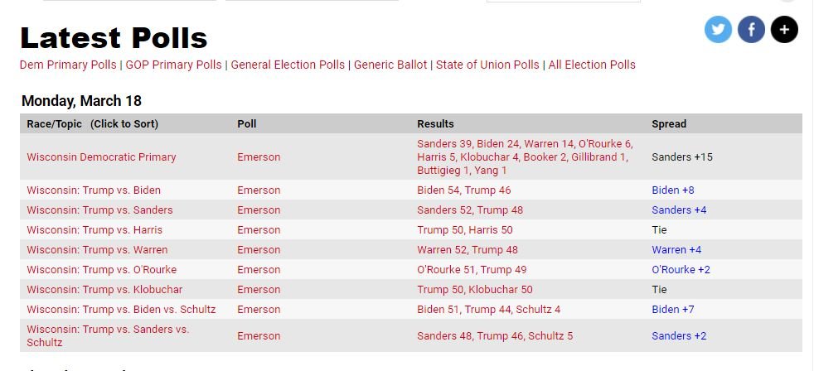Image resolution: width=814 pixels, height=371 pixels.
Task: Share page on Twitter icon
Action: (718, 31)
